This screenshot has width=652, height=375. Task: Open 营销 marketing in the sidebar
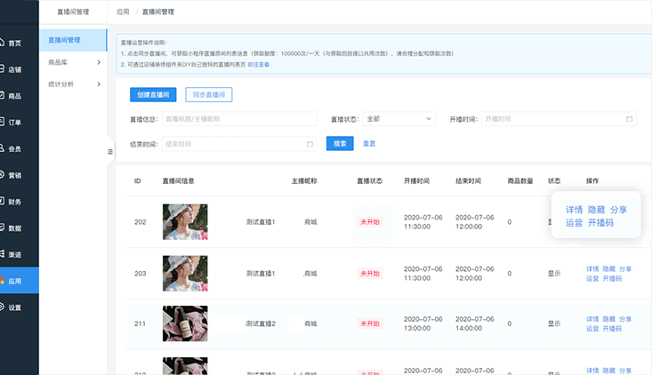pos(13,175)
